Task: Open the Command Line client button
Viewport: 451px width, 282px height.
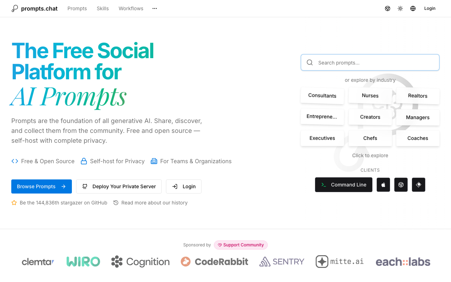Action: (344, 185)
